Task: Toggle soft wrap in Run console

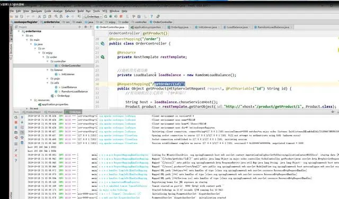Action: (x=22, y=128)
